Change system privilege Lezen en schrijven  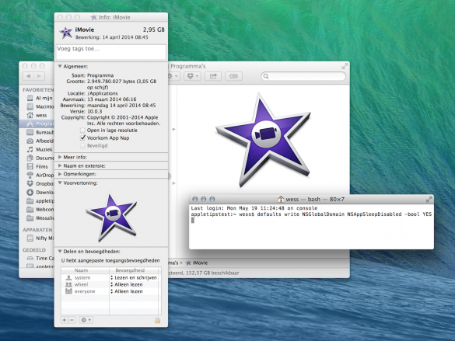(x=134, y=277)
